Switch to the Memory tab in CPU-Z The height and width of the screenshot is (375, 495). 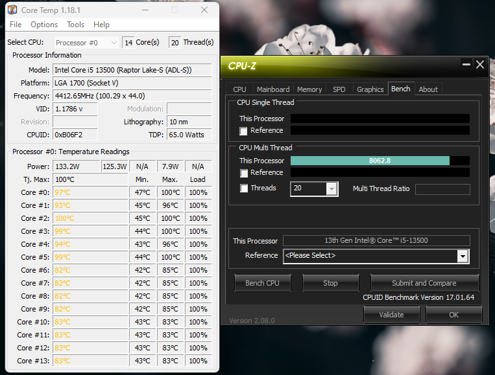(x=309, y=89)
